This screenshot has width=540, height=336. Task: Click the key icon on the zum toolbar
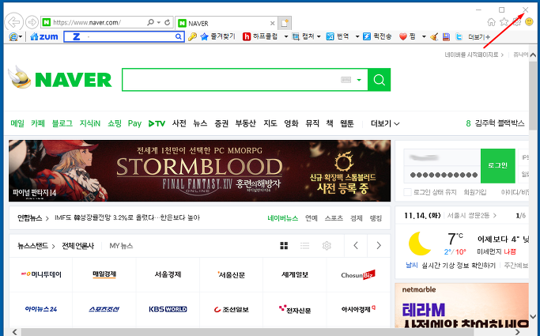pos(192,36)
